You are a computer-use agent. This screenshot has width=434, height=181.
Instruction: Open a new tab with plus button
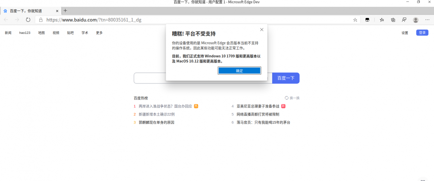coord(65,11)
